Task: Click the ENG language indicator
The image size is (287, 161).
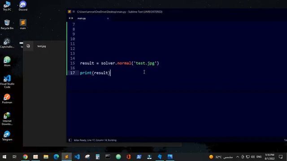Action: (259, 157)
